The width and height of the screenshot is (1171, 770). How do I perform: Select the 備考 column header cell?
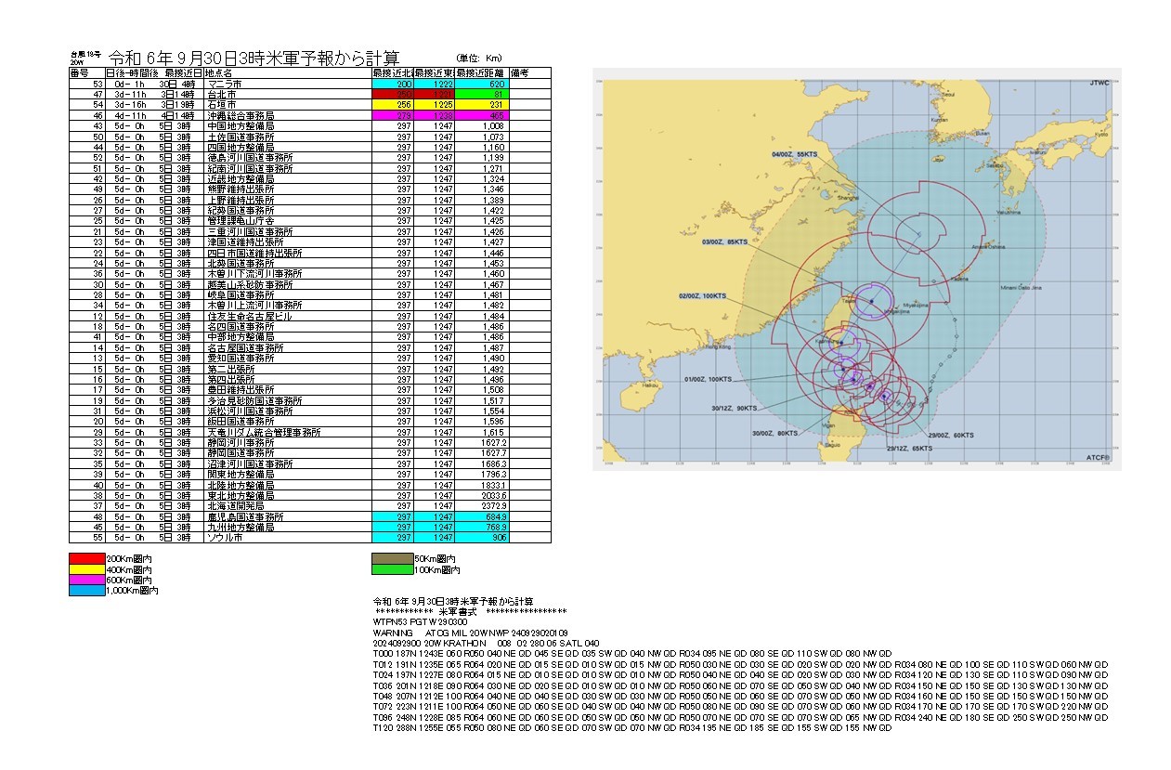[529, 72]
